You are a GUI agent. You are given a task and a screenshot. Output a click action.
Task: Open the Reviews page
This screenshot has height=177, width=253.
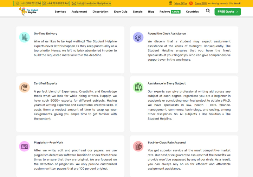165,12
